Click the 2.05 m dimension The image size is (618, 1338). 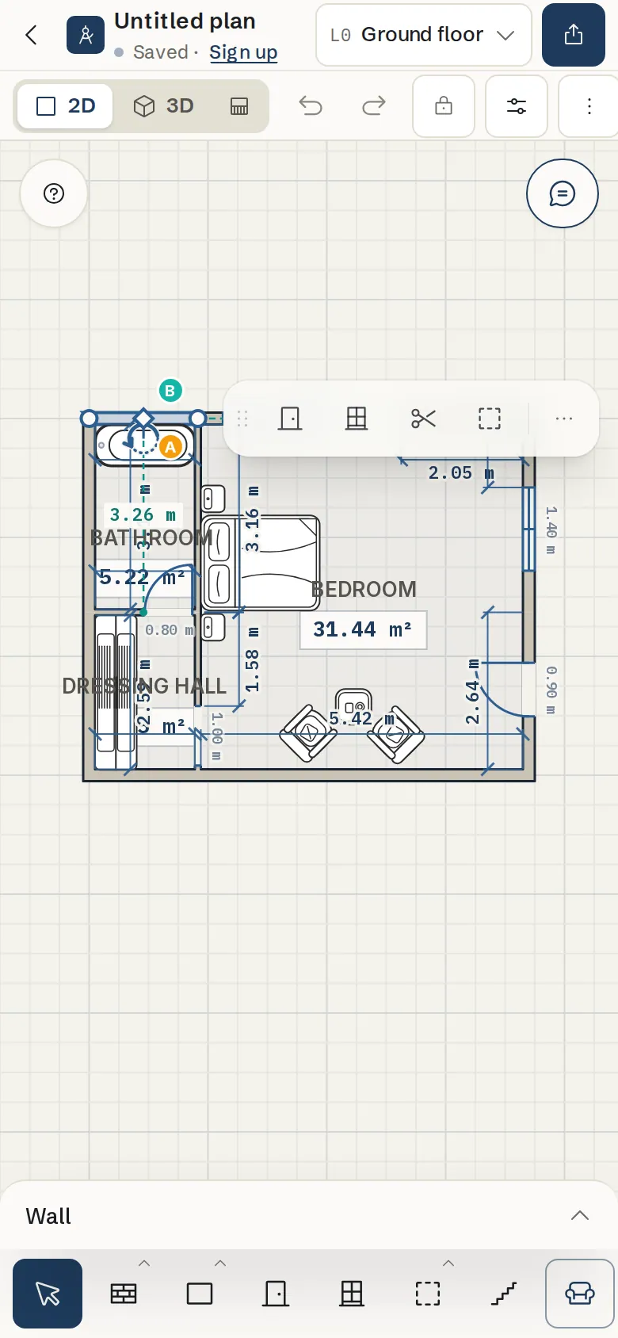[x=461, y=473]
